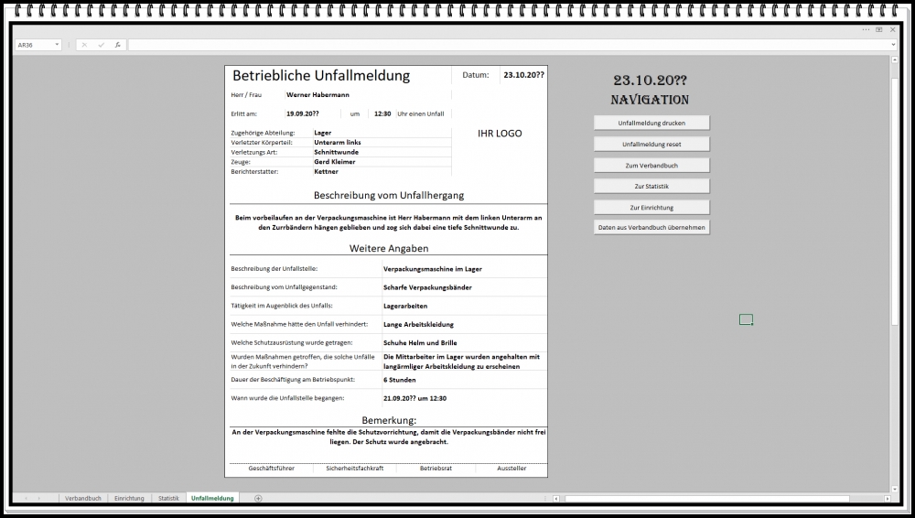Click the Enter checkmark formula bar icon
This screenshot has height=518, width=915.
101,45
